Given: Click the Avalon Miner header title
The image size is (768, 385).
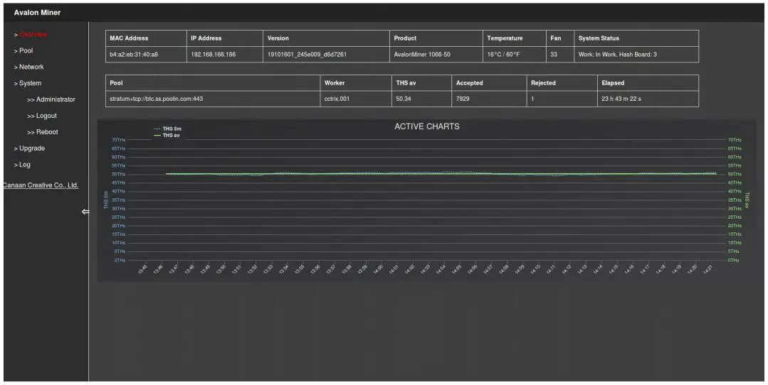Looking at the screenshot, I should (37, 13).
